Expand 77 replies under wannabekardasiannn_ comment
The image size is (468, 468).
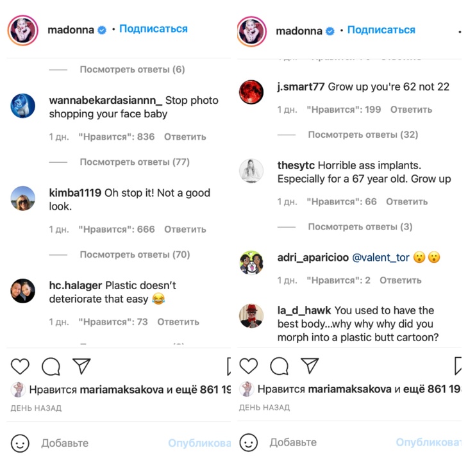135,162
